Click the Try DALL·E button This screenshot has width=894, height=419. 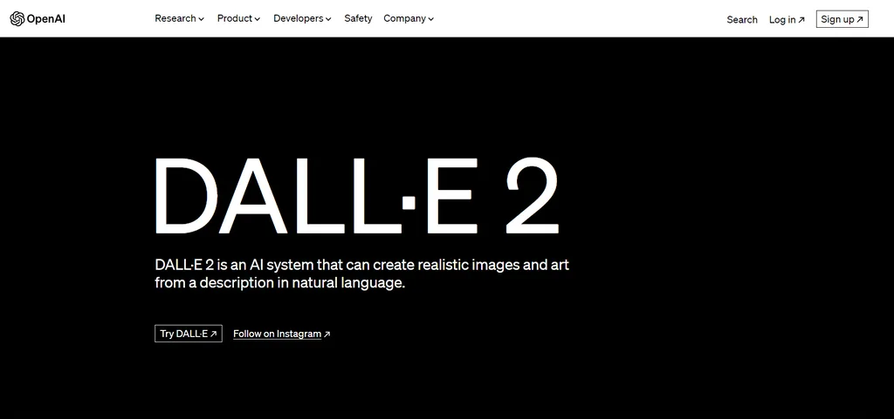coord(189,334)
